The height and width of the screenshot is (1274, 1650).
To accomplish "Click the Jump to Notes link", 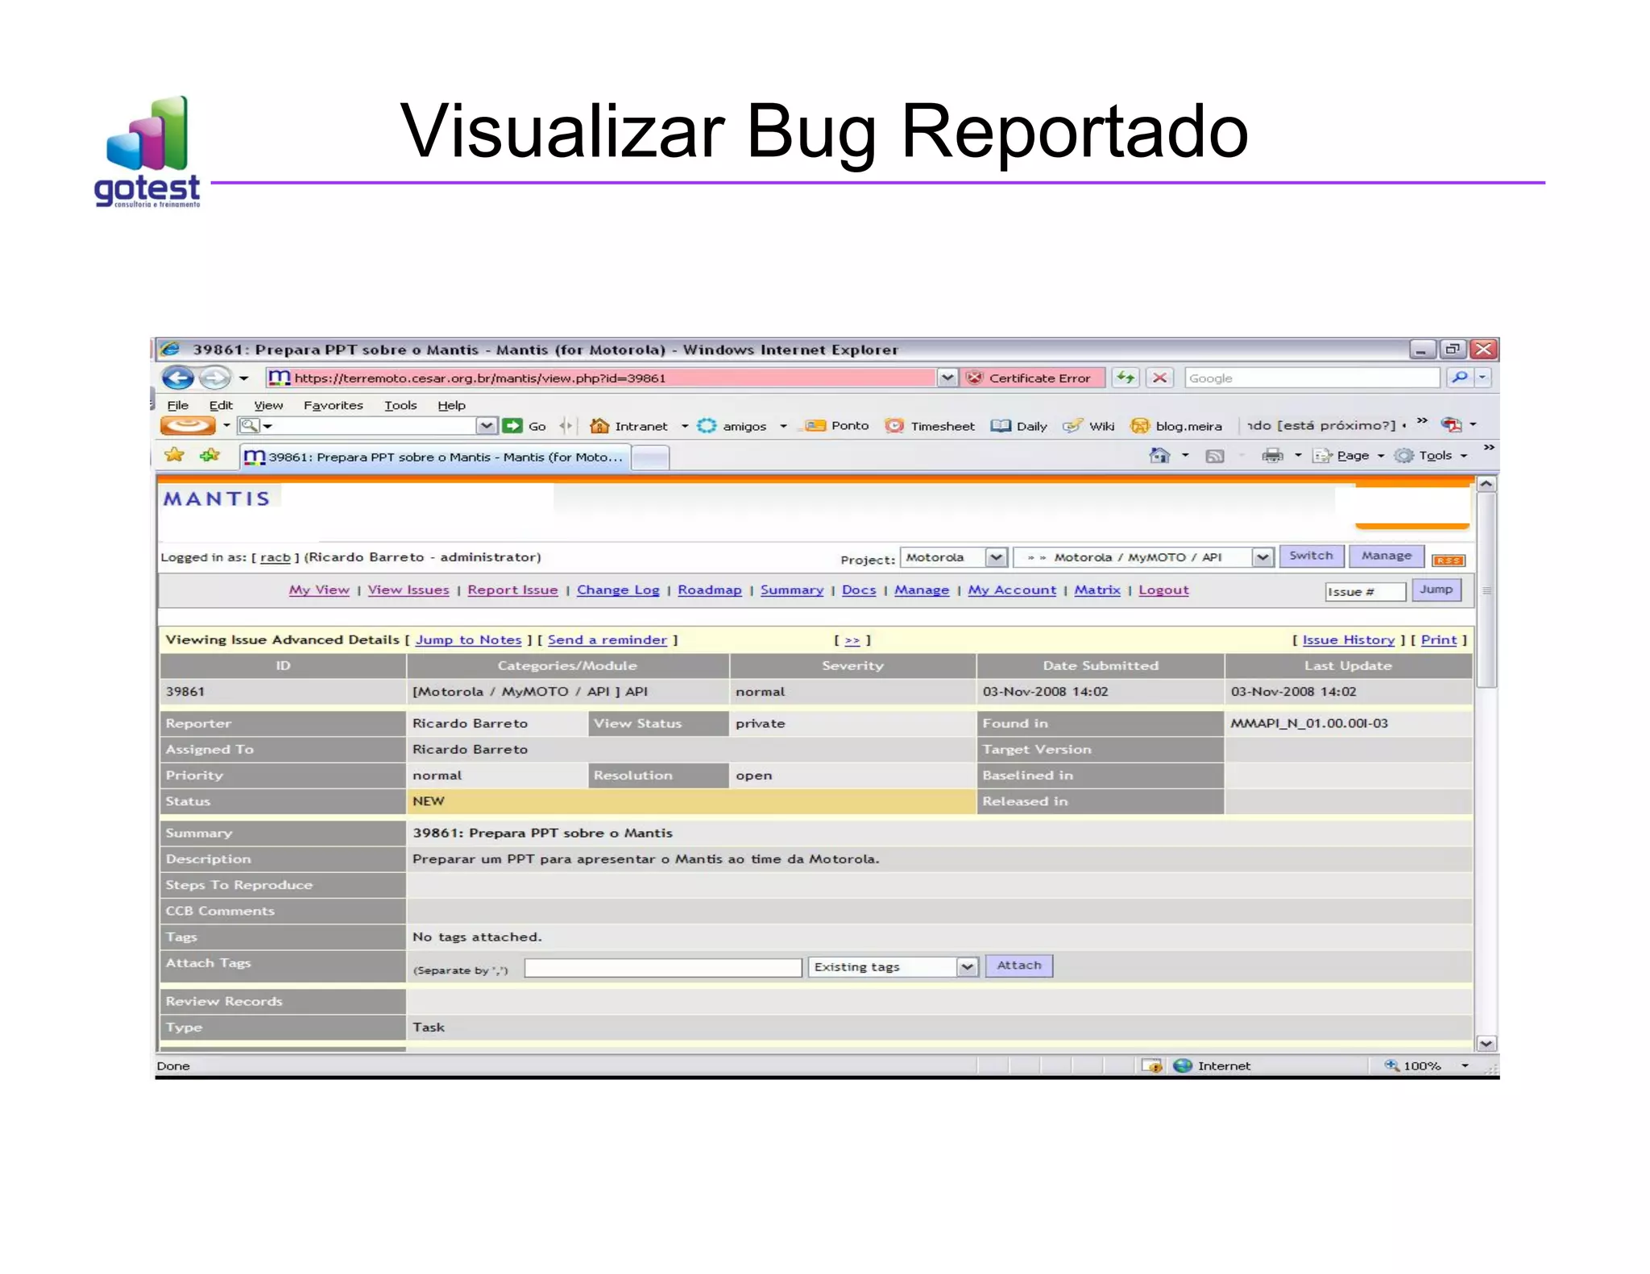I will 469,639.
